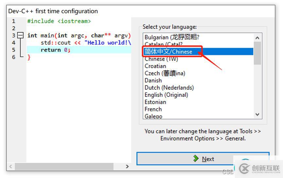Select English (Original) language
This screenshot has height=178, width=283.
(x=198, y=95)
